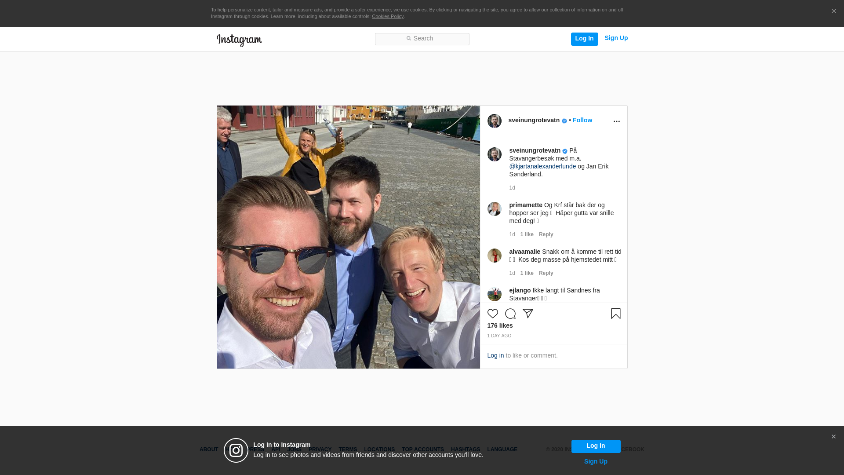The image size is (844, 475).
Task: Reply to alvaamalie's comment
Action: click(x=546, y=273)
